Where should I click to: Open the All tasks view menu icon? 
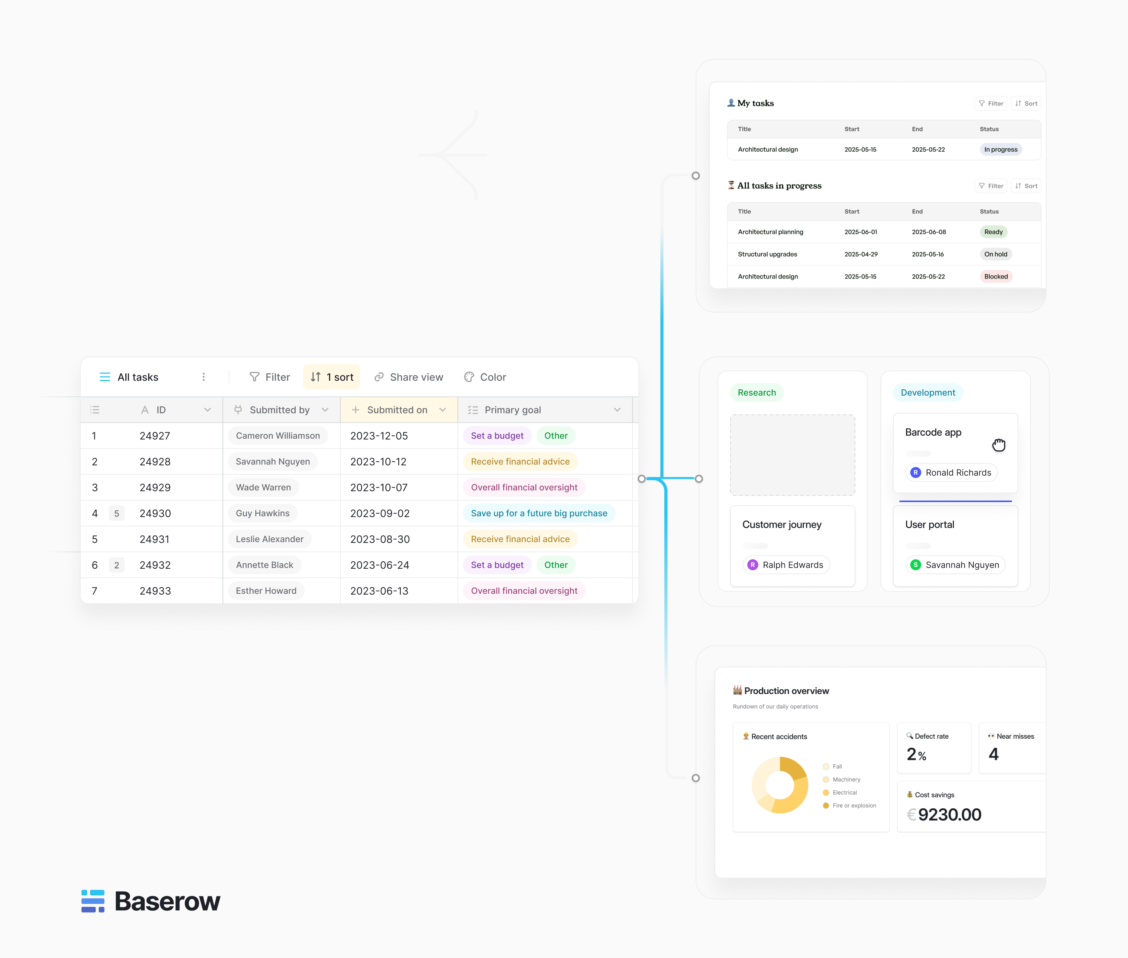click(105, 377)
